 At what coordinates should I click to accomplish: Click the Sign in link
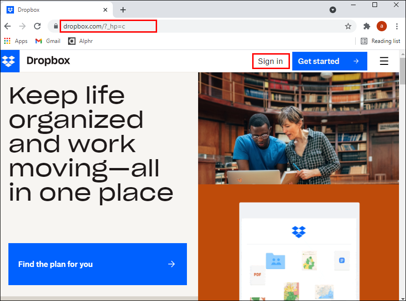click(270, 61)
